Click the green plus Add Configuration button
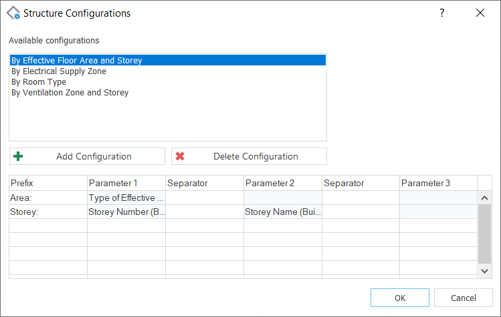 pyautogui.click(x=87, y=156)
